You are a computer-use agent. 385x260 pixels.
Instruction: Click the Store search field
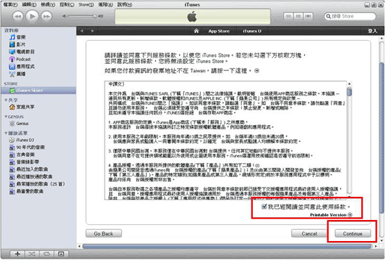coord(350,16)
